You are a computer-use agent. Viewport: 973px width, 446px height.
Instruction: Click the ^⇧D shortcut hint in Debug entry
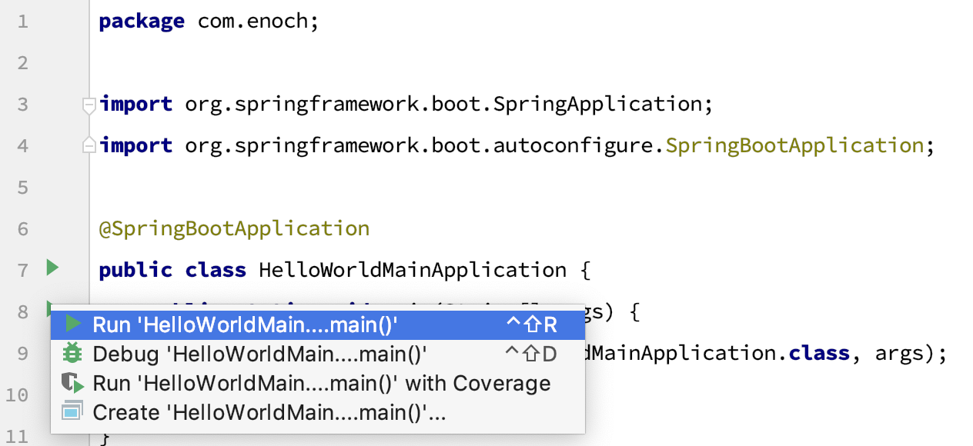(531, 354)
